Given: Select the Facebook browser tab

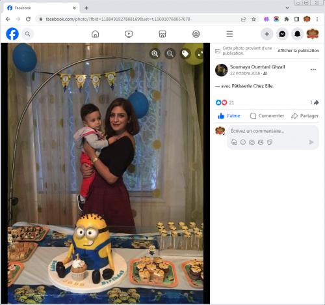Looking at the screenshot, I should 41,8.
